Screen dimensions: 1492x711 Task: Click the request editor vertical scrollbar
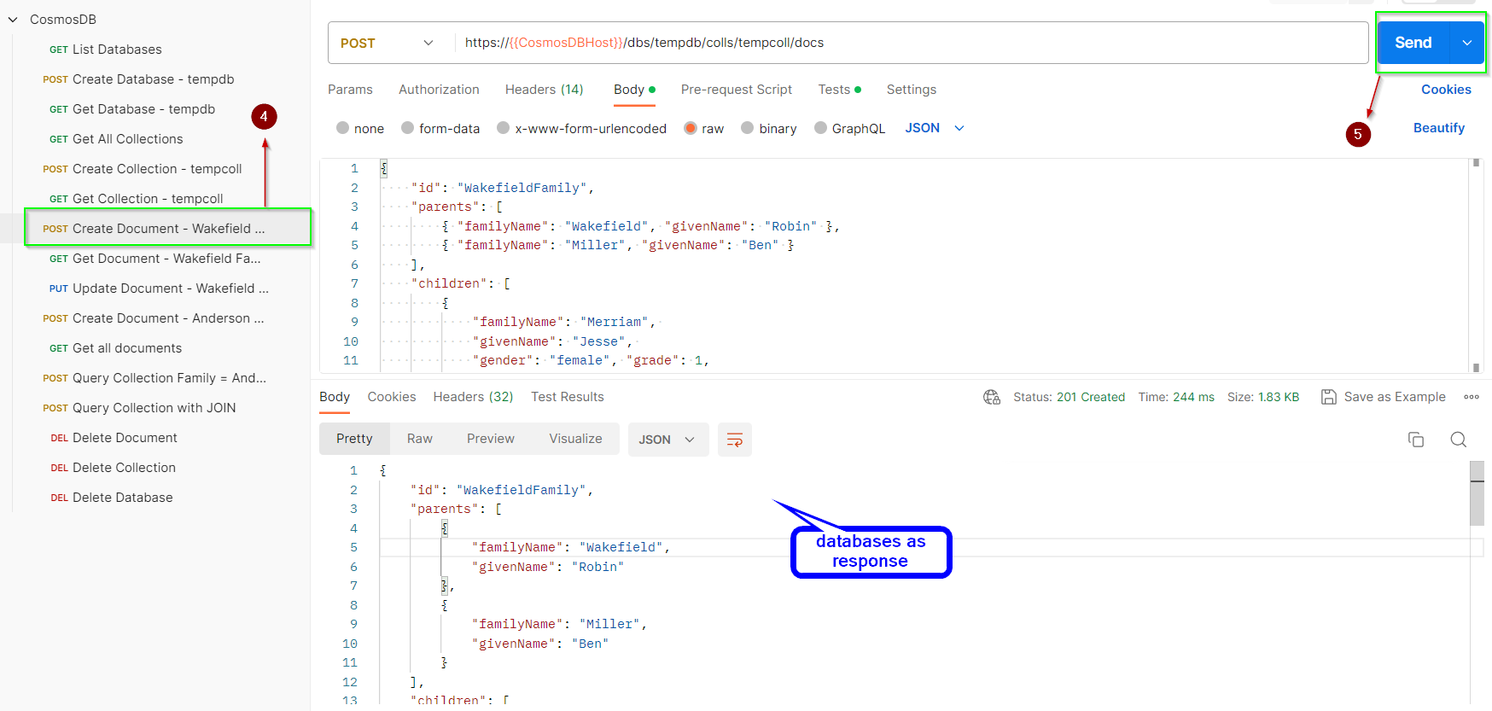pos(1476,265)
